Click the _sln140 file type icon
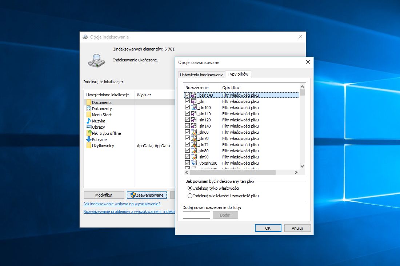Screen dimensions: 400x266 coord(194,126)
